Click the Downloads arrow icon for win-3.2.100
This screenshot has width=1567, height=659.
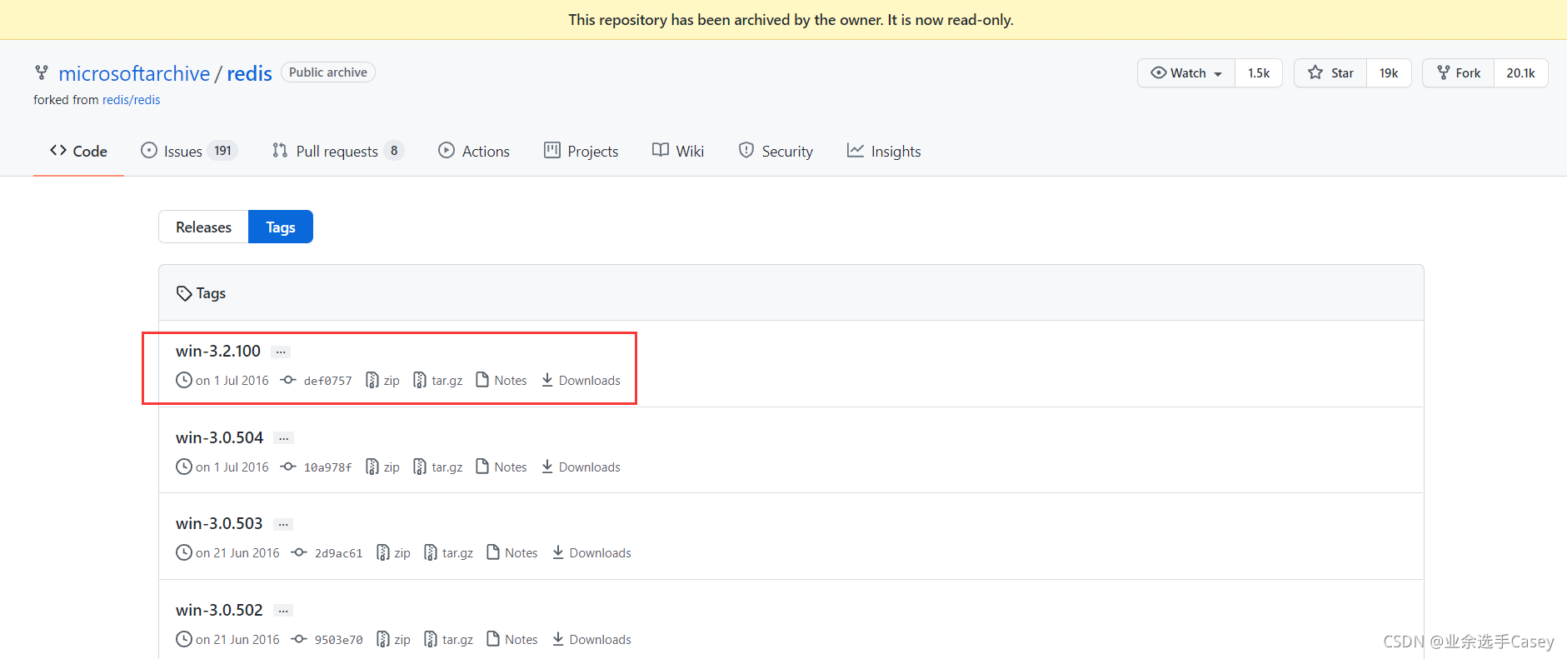547,380
